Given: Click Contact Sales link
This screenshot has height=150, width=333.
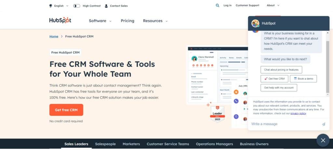Looking at the screenshot, I should click(119, 6).
